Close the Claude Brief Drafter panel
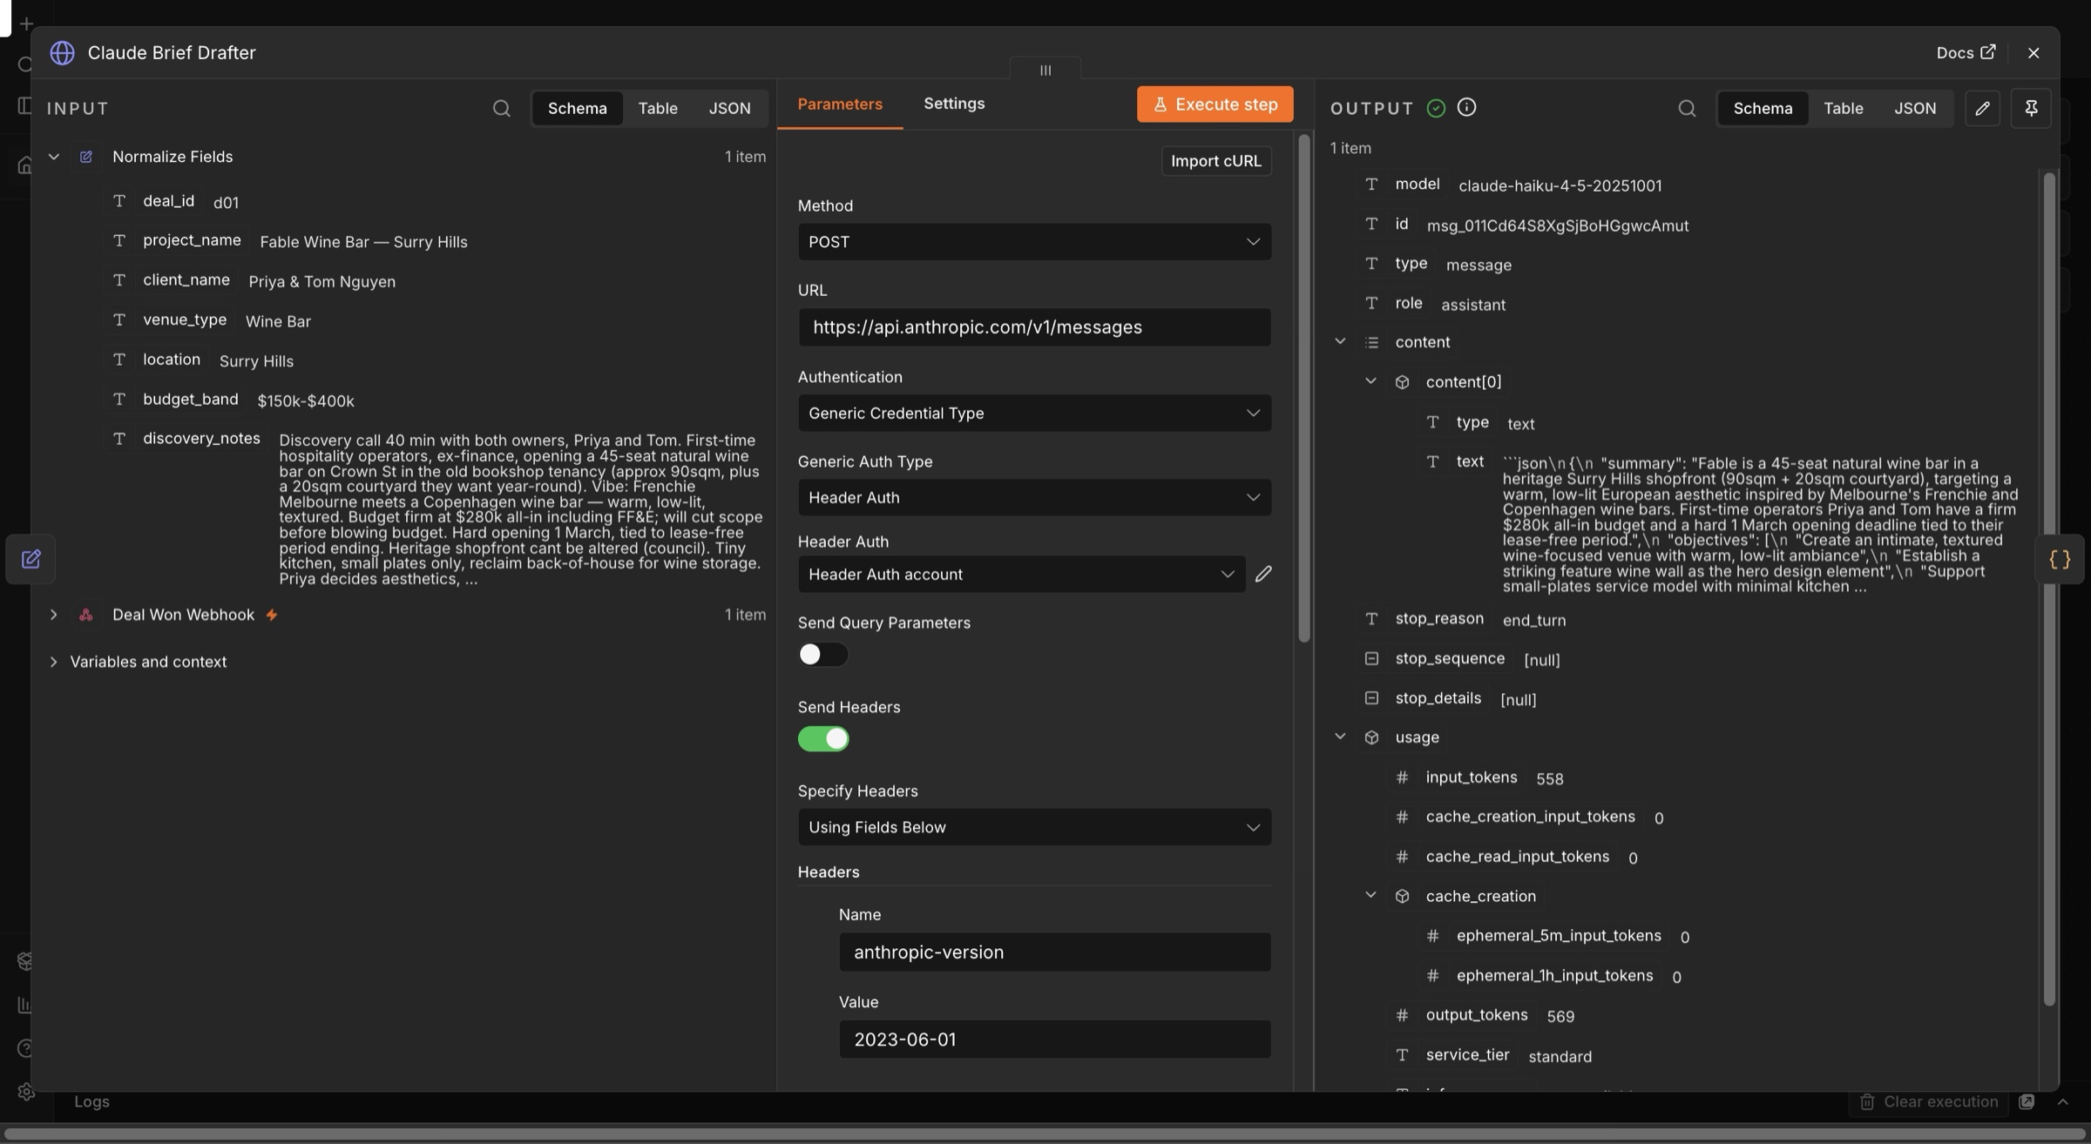This screenshot has width=2091, height=1144. click(x=2033, y=53)
